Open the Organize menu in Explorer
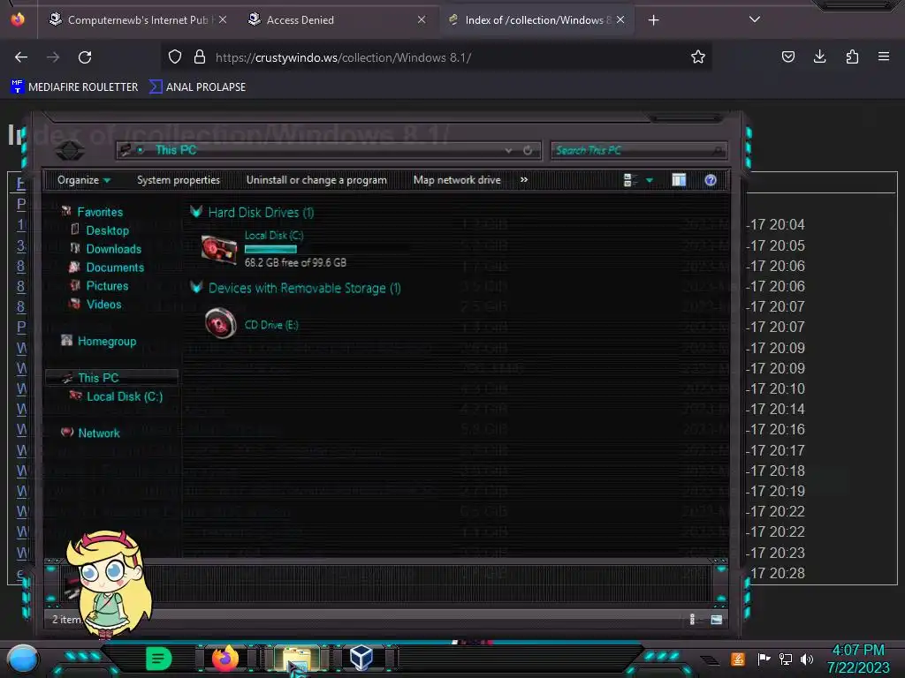 point(84,180)
